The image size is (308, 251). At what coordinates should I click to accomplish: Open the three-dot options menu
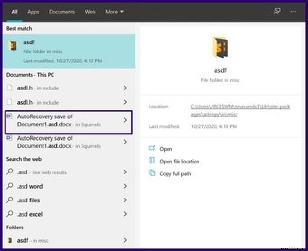tap(293, 12)
